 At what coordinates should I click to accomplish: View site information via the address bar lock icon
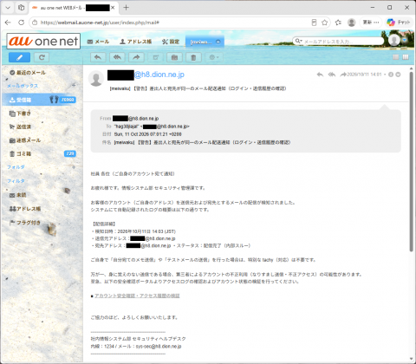click(x=35, y=23)
